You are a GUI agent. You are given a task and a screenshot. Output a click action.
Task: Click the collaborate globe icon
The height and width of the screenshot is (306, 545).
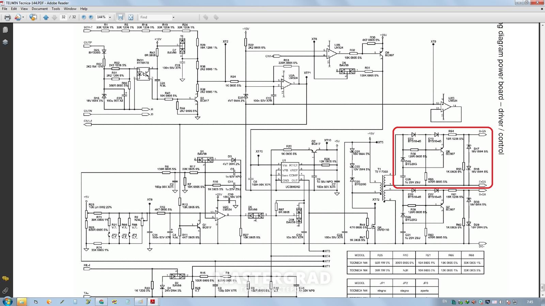33,17
